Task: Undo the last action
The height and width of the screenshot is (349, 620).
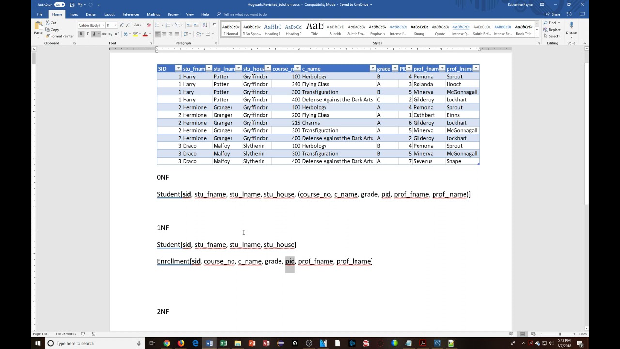Action: (80, 4)
